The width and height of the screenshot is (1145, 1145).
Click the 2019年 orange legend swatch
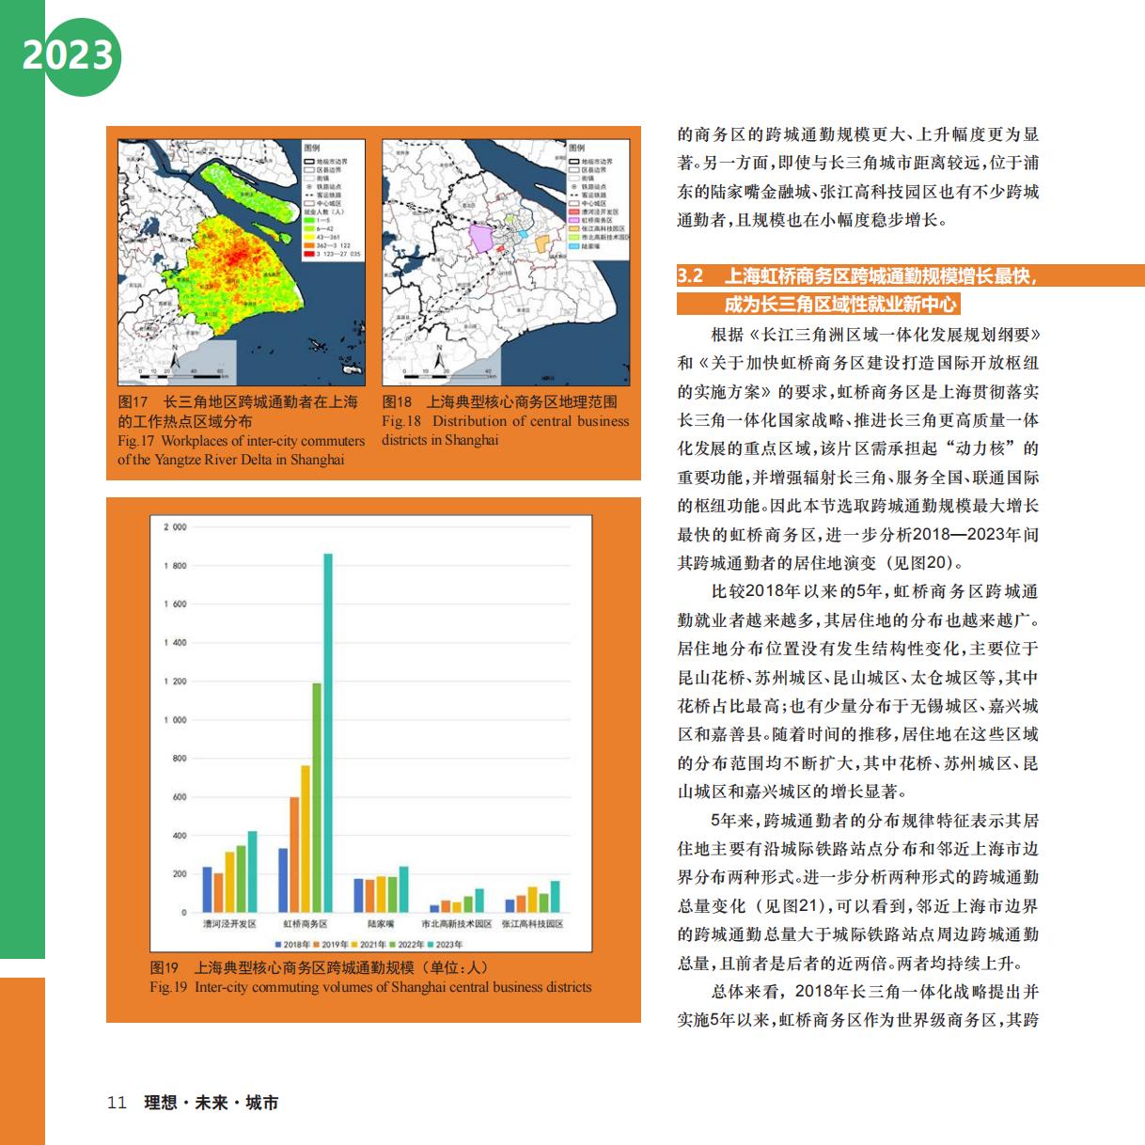(316, 945)
